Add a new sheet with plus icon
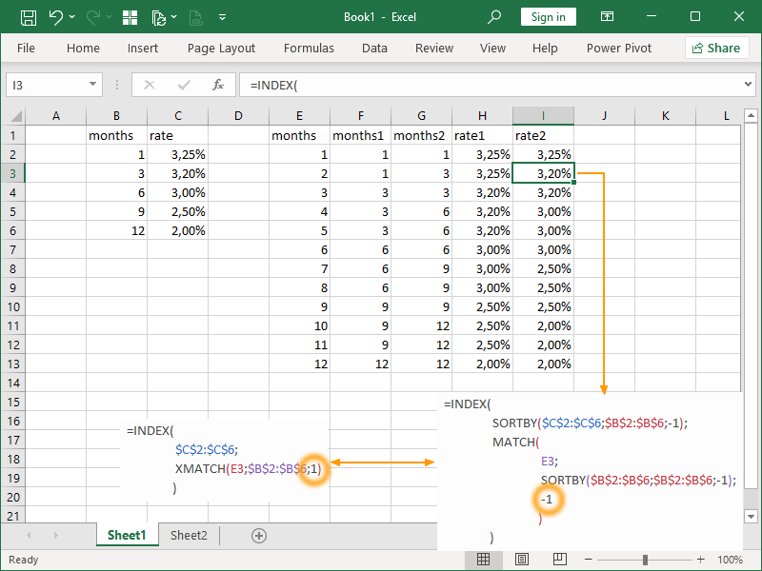The image size is (762, 571). (258, 536)
